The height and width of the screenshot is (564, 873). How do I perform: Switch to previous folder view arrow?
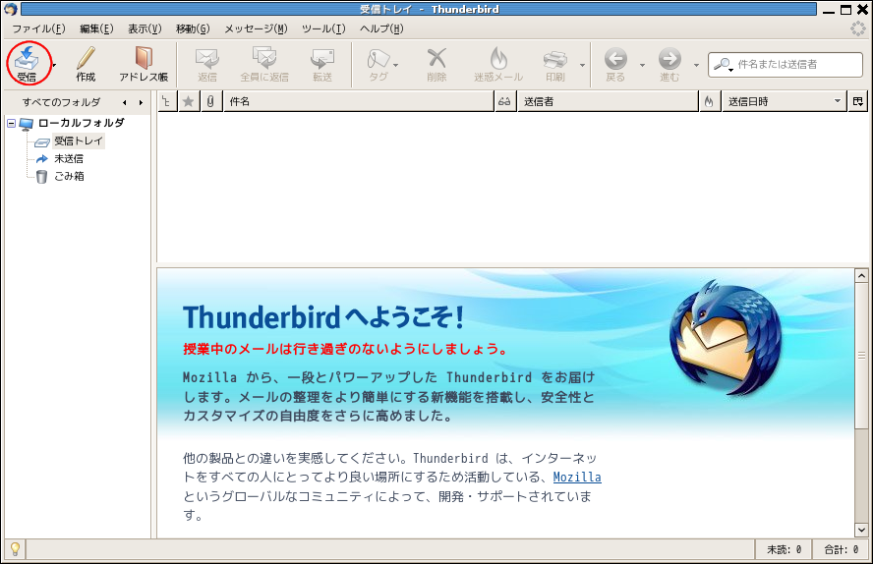click(x=125, y=102)
